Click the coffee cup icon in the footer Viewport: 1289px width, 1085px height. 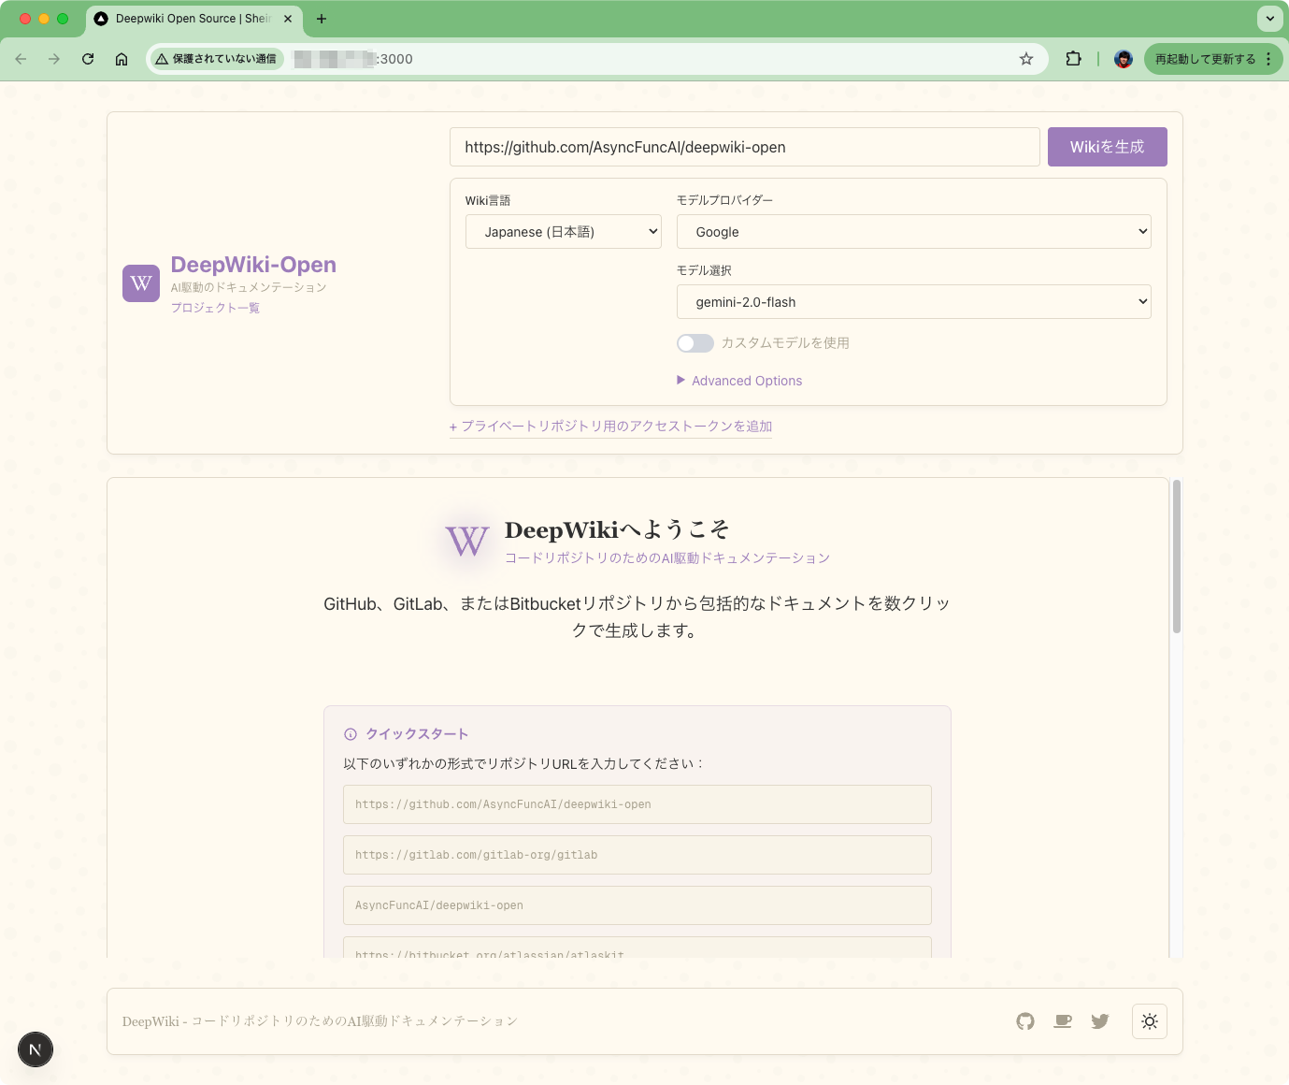[x=1063, y=1021]
